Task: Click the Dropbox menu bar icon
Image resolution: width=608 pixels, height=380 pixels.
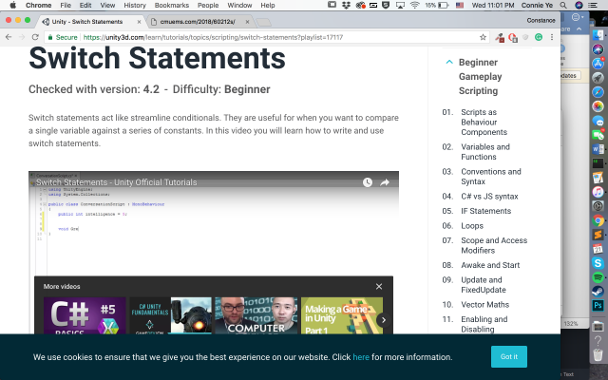Action: (346, 5)
